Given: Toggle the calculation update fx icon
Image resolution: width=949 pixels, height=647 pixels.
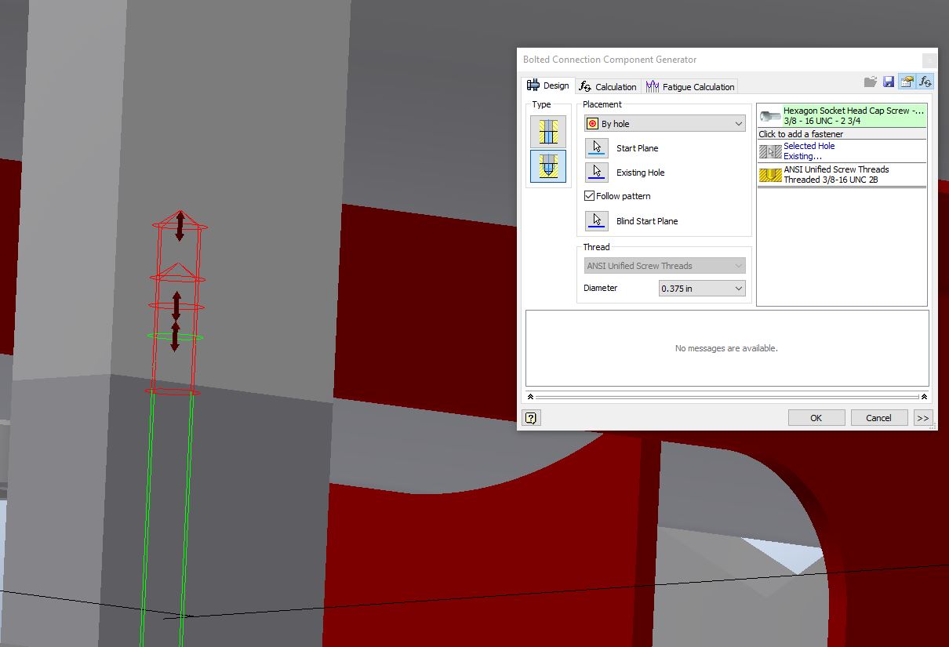Looking at the screenshot, I should pos(926,81).
